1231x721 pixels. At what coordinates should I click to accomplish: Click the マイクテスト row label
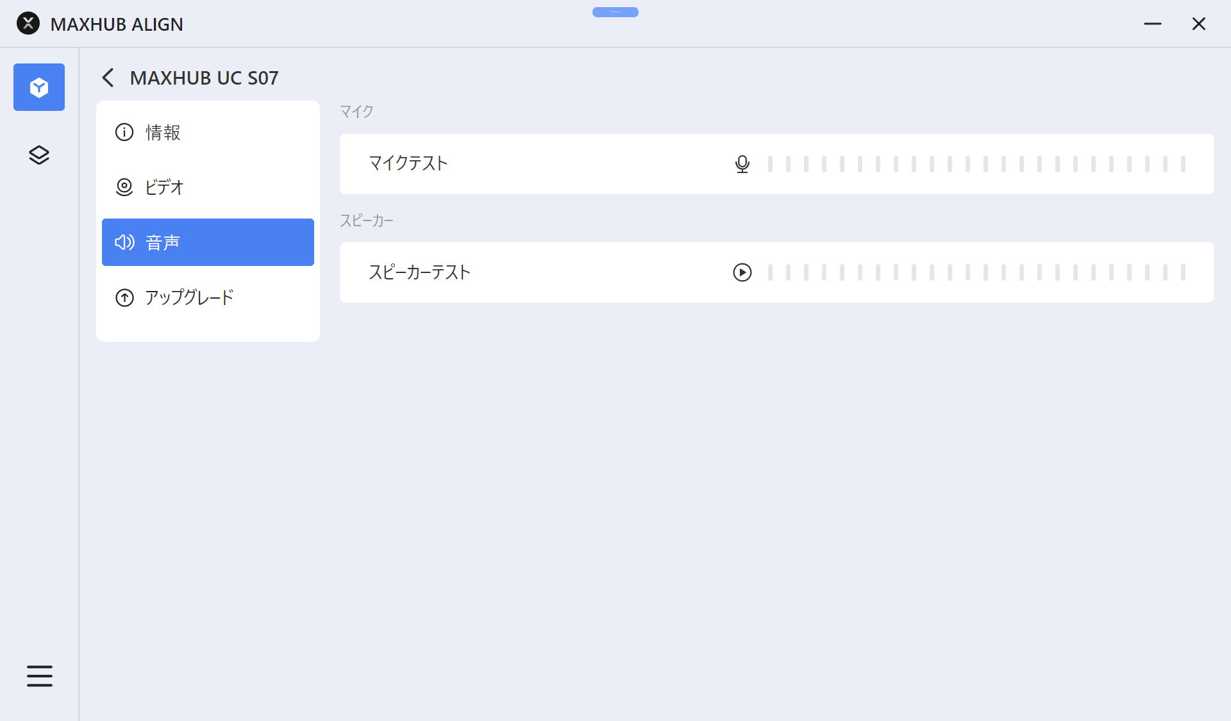pos(408,163)
